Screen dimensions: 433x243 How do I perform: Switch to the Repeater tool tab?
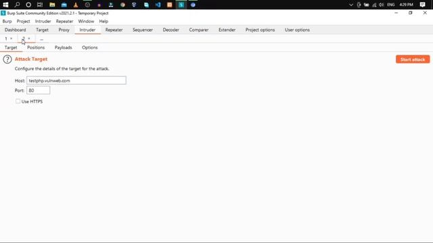point(114,30)
